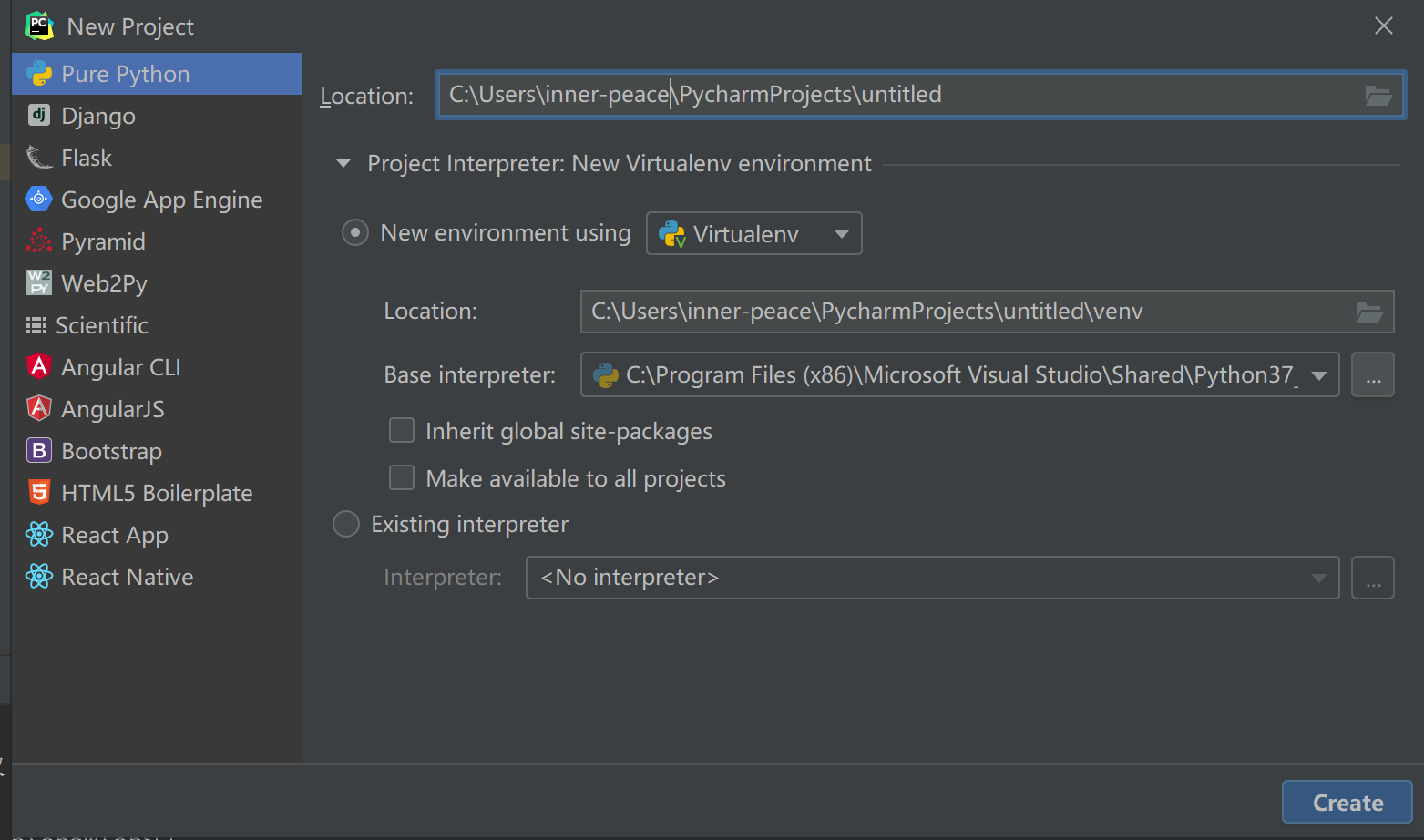The image size is (1424, 840).
Task: Select the Pure Python project icon
Action: click(39, 74)
